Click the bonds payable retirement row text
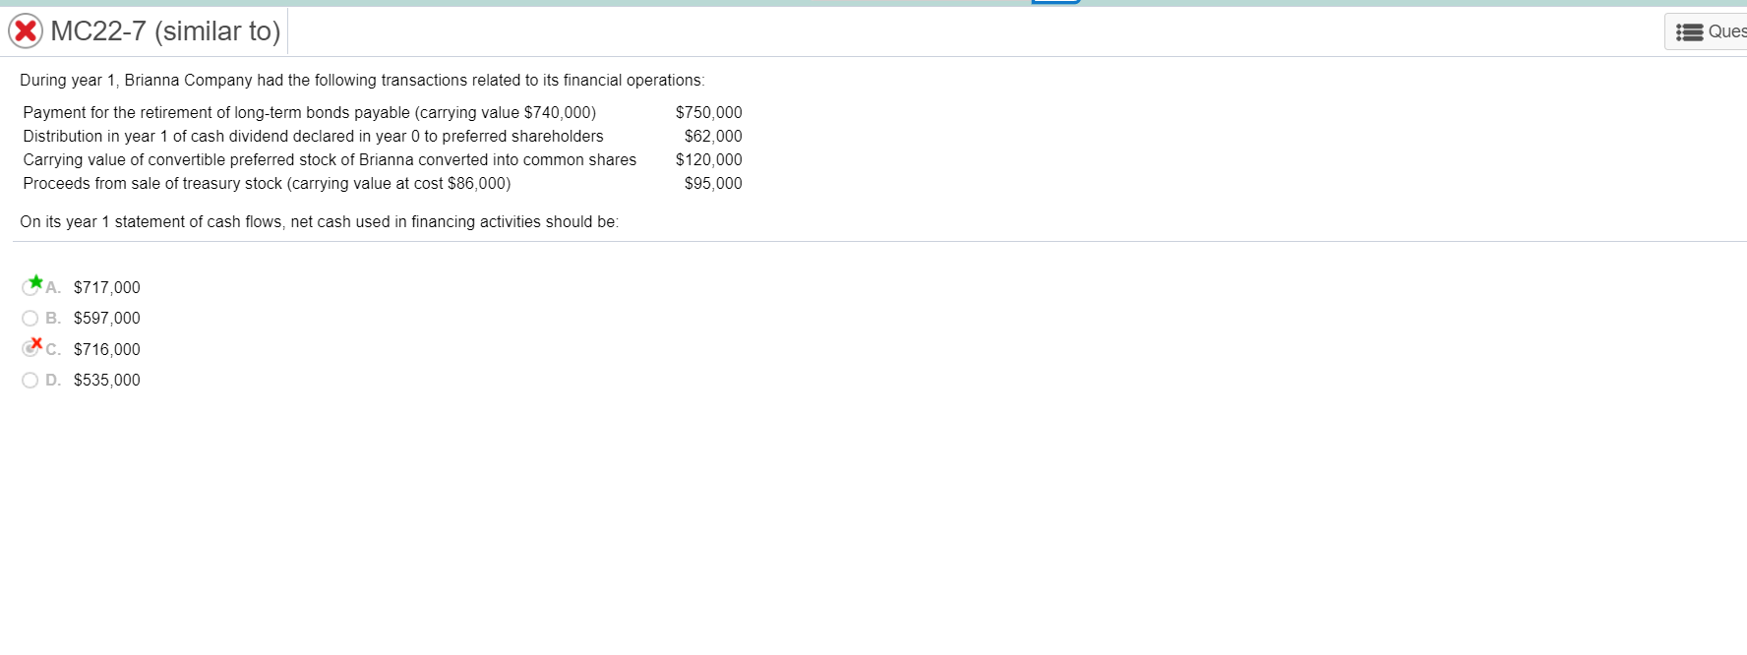1747x655 pixels. pos(309,113)
